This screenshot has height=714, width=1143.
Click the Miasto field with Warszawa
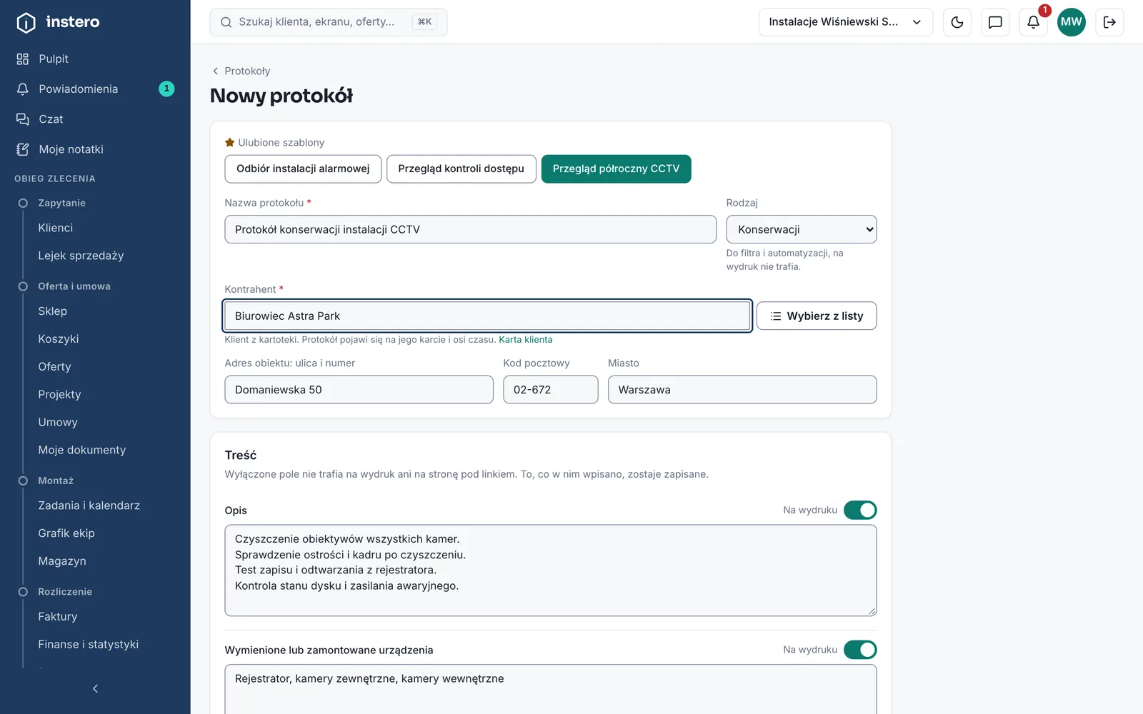[x=742, y=390]
